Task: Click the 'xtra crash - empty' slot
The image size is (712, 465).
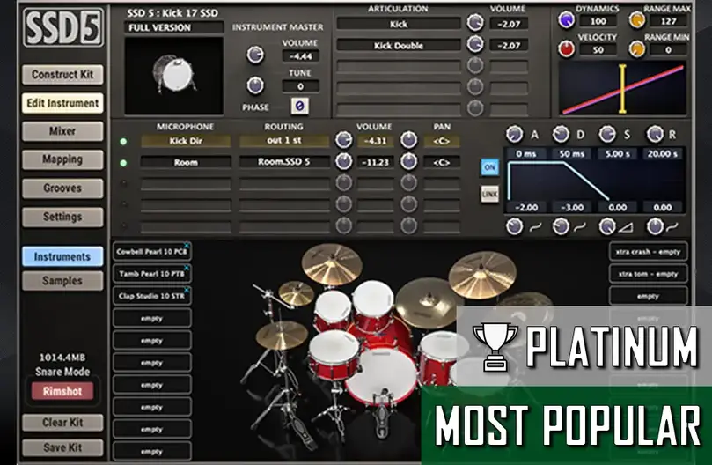Action: coord(648,251)
